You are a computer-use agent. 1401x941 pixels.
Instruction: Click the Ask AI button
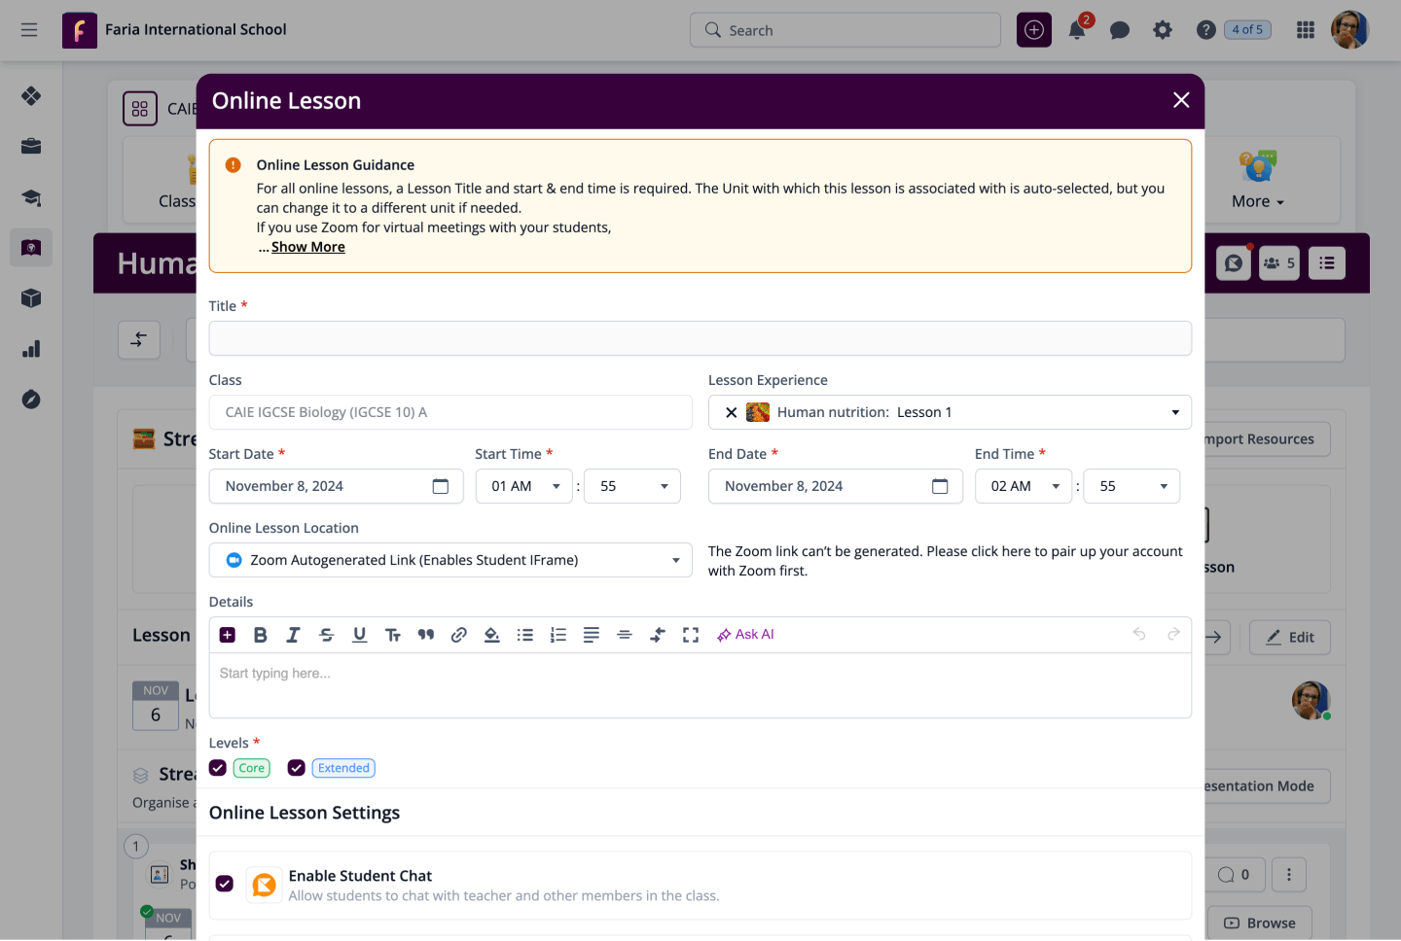click(745, 635)
